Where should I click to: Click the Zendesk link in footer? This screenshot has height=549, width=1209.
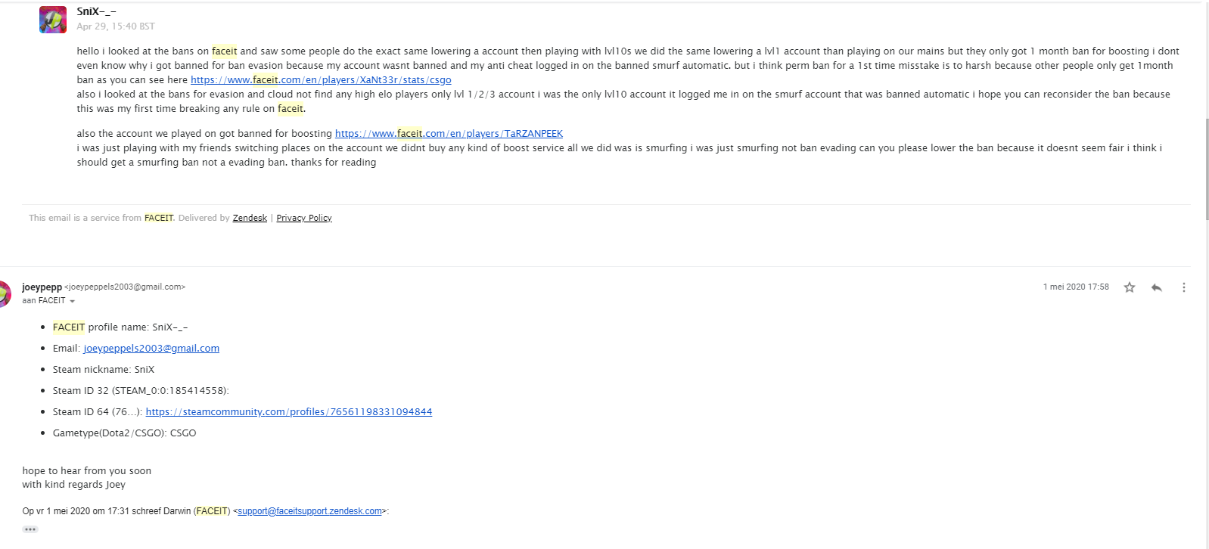click(250, 218)
